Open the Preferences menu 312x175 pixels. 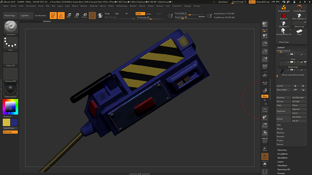pyautogui.click(x=122, y=6)
